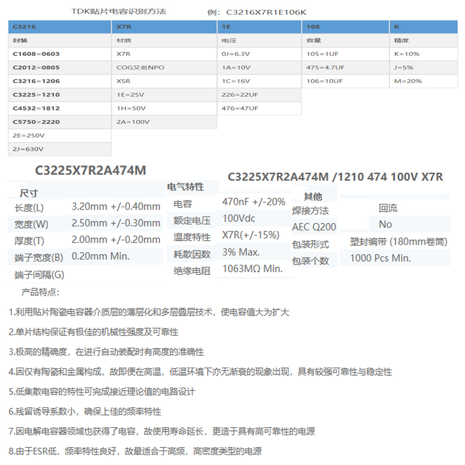The width and height of the screenshot is (465, 465).
Task: Click the 1C=16V cell
Action: pyautogui.click(x=259, y=81)
